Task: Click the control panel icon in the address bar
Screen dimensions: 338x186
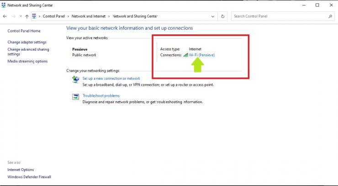Action: [x=35, y=16]
